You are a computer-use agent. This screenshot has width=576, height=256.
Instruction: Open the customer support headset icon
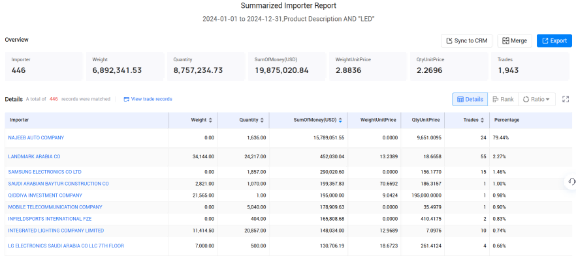click(x=571, y=181)
